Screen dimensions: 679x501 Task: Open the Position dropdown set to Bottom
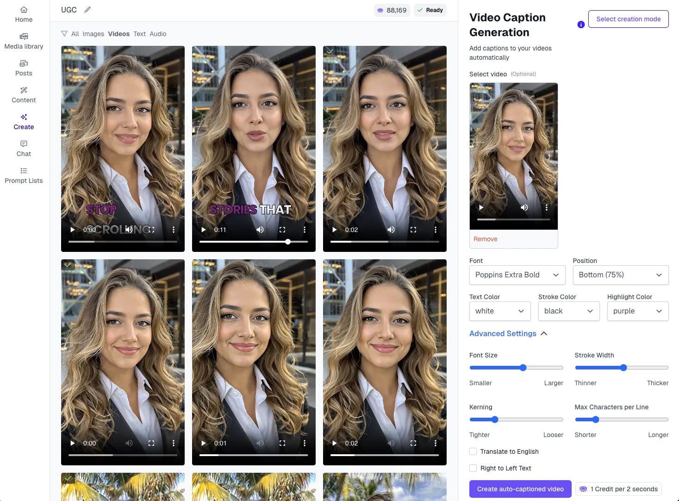tap(620, 275)
